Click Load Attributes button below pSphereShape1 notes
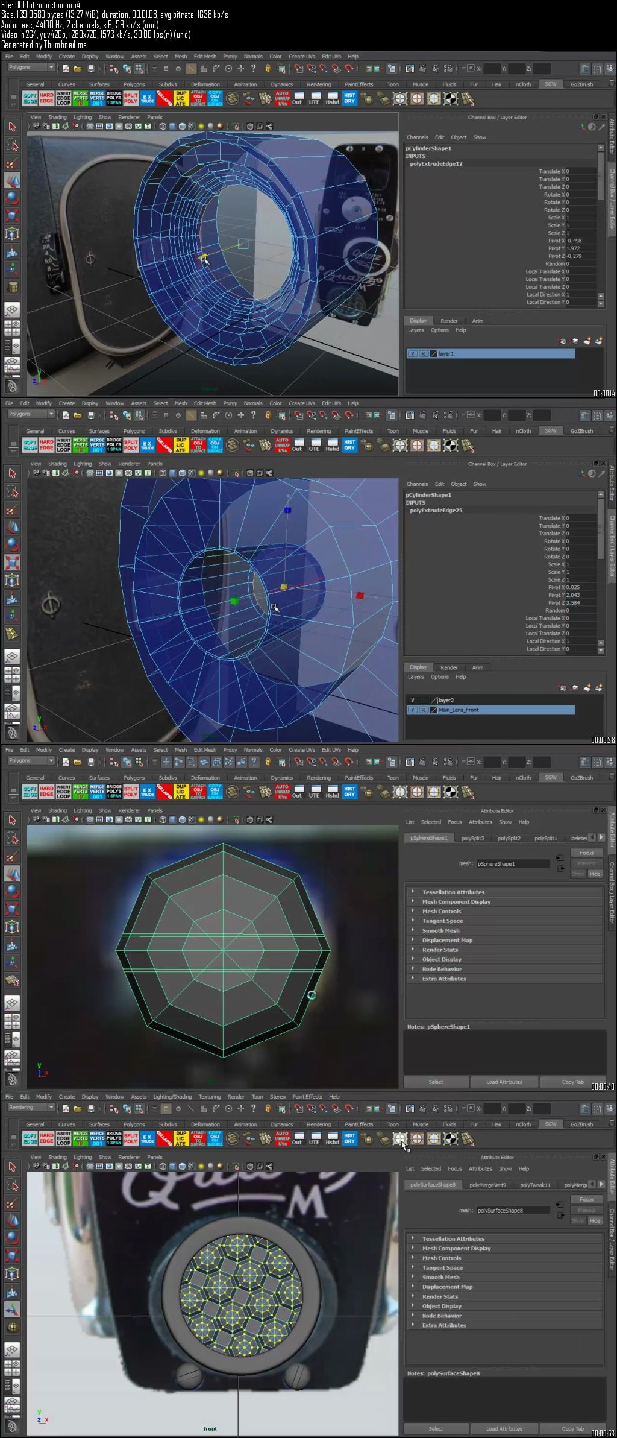 (504, 1082)
